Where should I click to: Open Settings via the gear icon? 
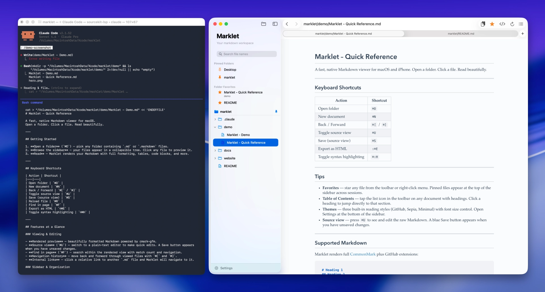click(216, 268)
